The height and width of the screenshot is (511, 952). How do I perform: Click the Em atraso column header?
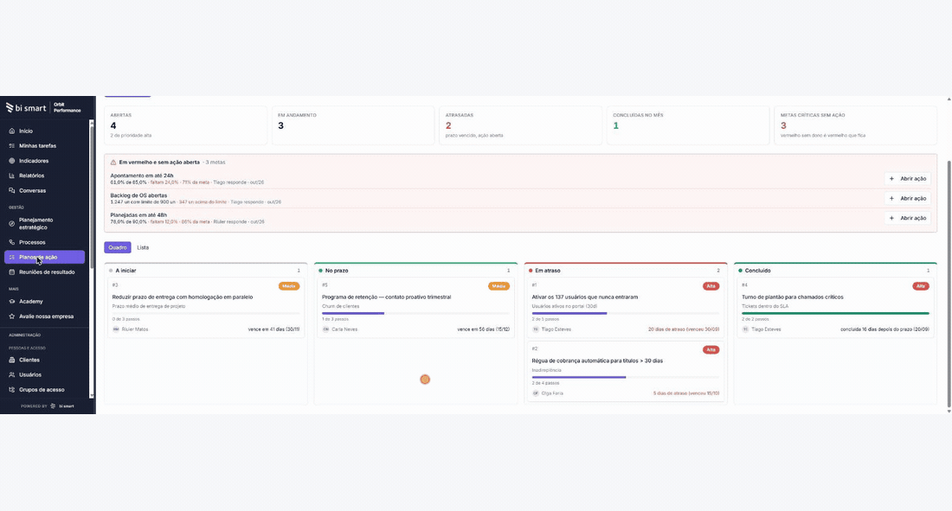click(626, 271)
